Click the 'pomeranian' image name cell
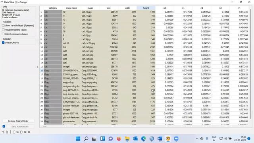 pos(71,122)
